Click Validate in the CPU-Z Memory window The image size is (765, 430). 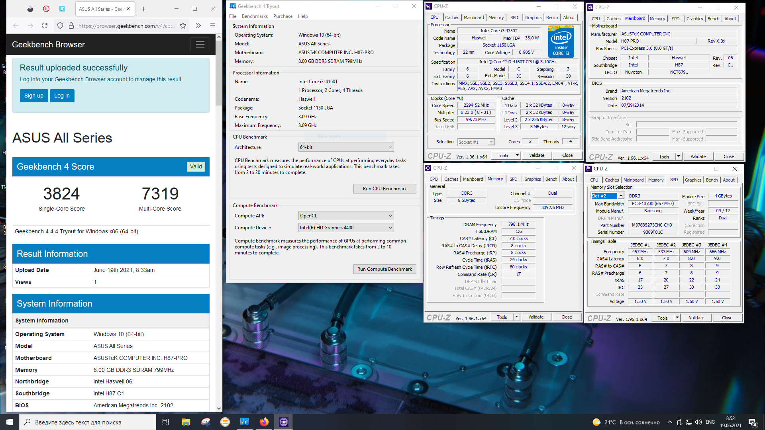click(536, 317)
